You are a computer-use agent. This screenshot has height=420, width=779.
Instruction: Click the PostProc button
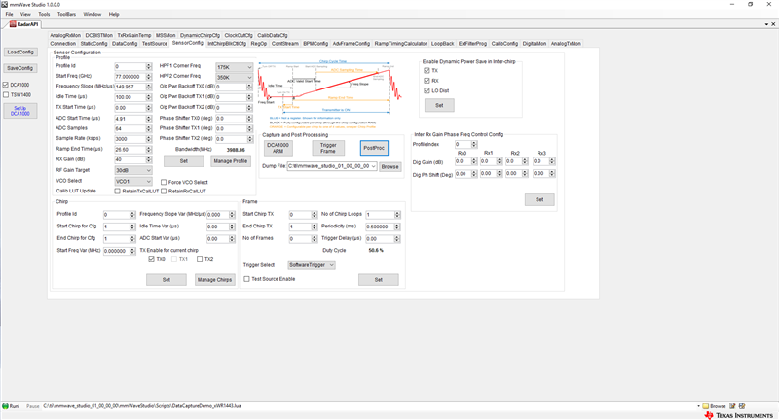[x=374, y=148]
